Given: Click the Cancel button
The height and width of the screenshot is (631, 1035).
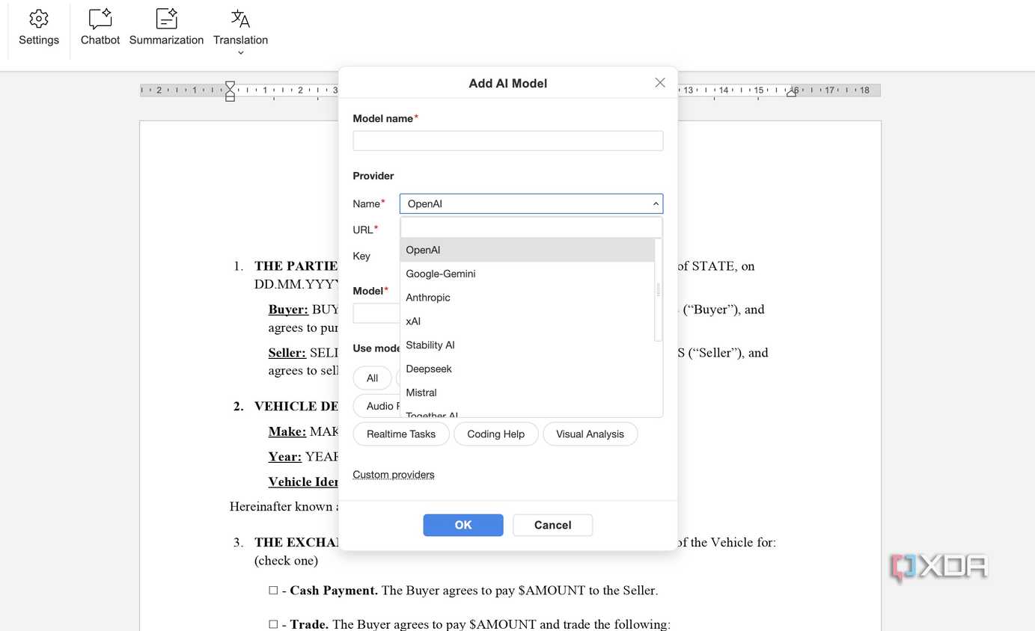Looking at the screenshot, I should tap(553, 525).
